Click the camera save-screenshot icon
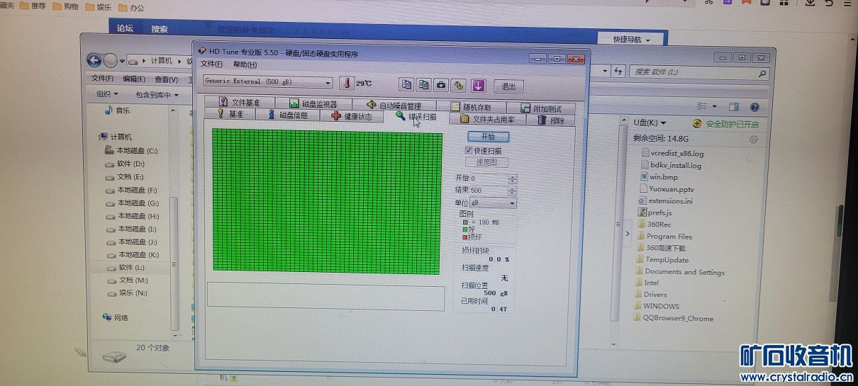858x386 pixels. click(x=441, y=85)
